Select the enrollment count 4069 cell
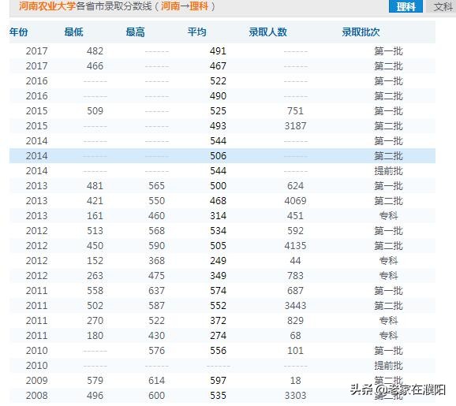The height and width of the screenshot is (406, 456). coord(296,201)
